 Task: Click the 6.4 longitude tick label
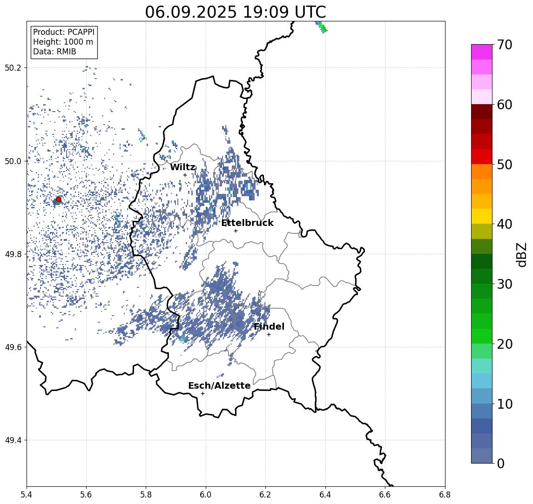click(325, 495)
